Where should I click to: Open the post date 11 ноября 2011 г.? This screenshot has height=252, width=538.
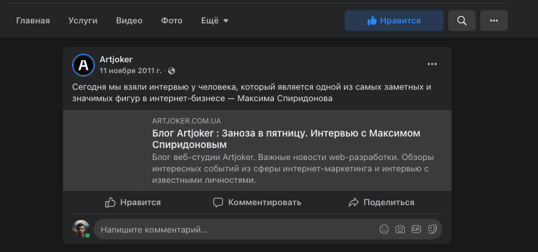[130, 71]
